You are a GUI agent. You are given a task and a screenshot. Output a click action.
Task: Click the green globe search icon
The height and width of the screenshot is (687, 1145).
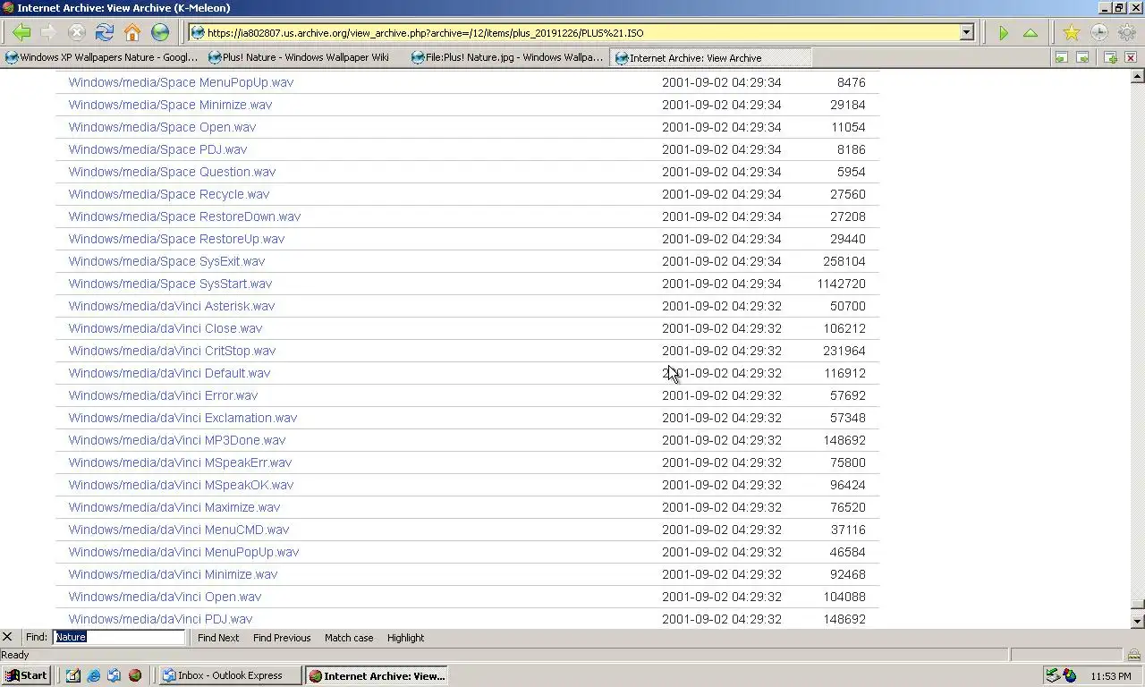click(160, 33)
